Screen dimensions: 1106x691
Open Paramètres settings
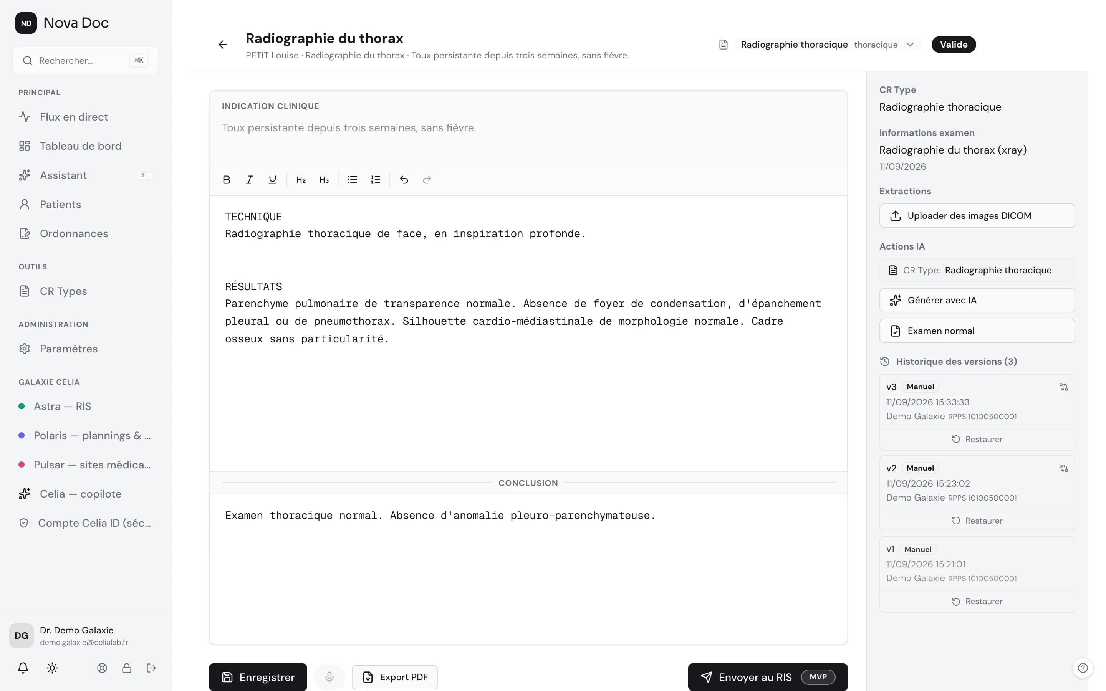[86, 349]
